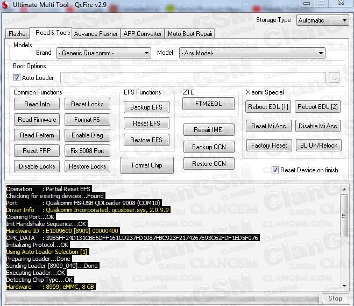Click the Reset Locks button
Screen dimensions: 354x306
[x=87, y=104]
